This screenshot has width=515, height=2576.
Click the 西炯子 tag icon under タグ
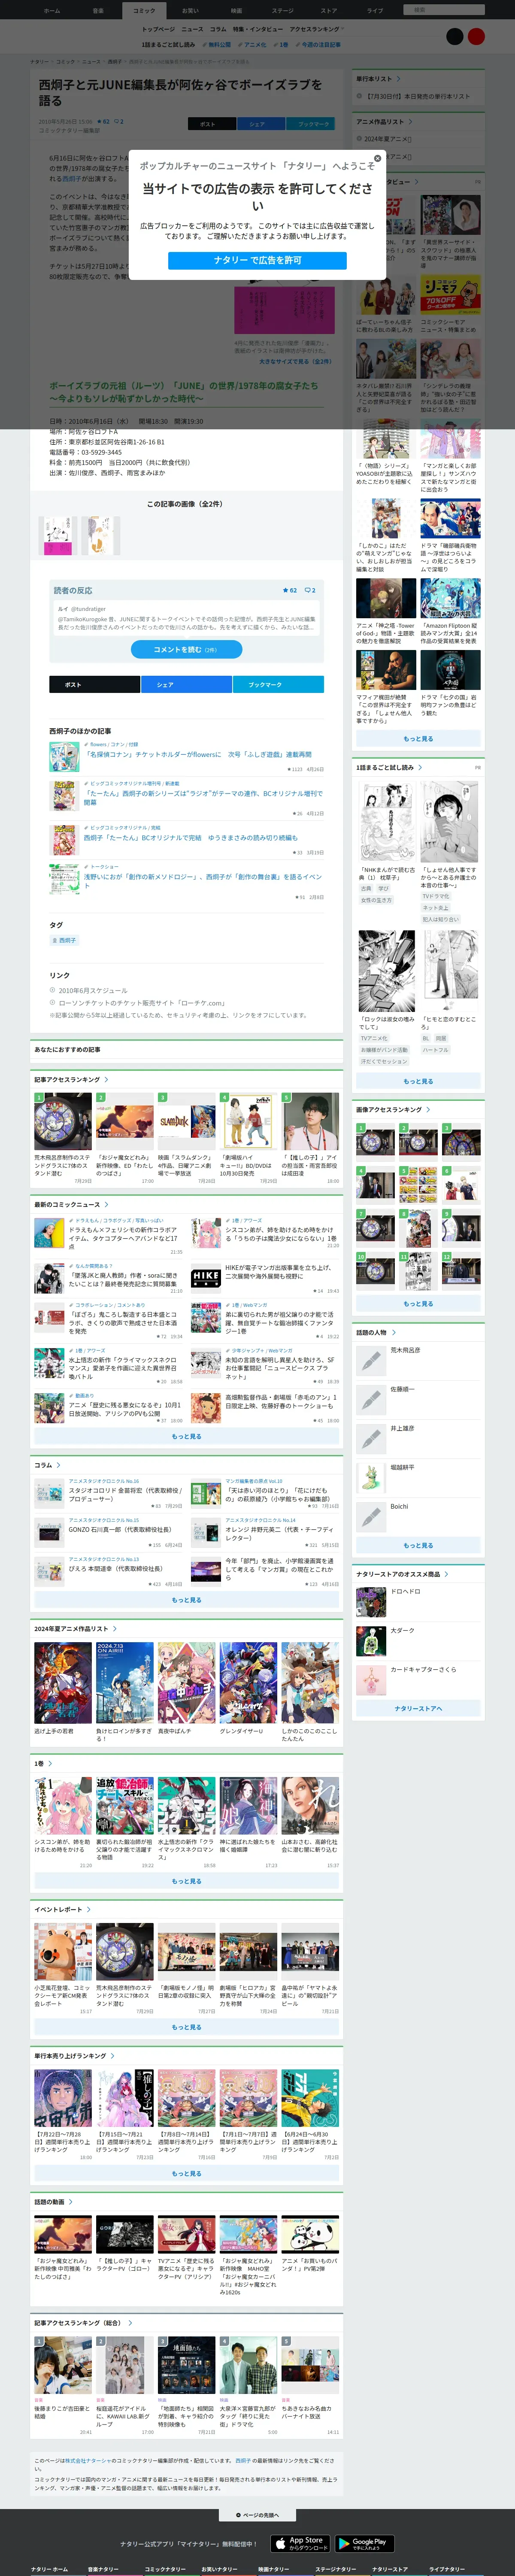54,940
